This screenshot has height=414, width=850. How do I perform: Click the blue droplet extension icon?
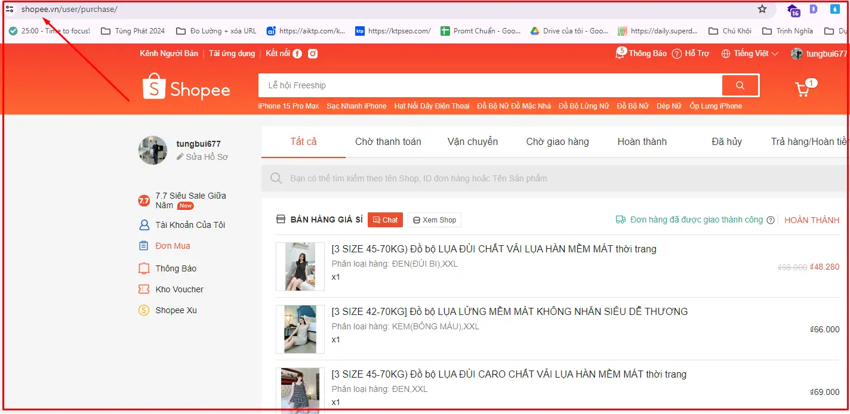(x=834, y=9)
